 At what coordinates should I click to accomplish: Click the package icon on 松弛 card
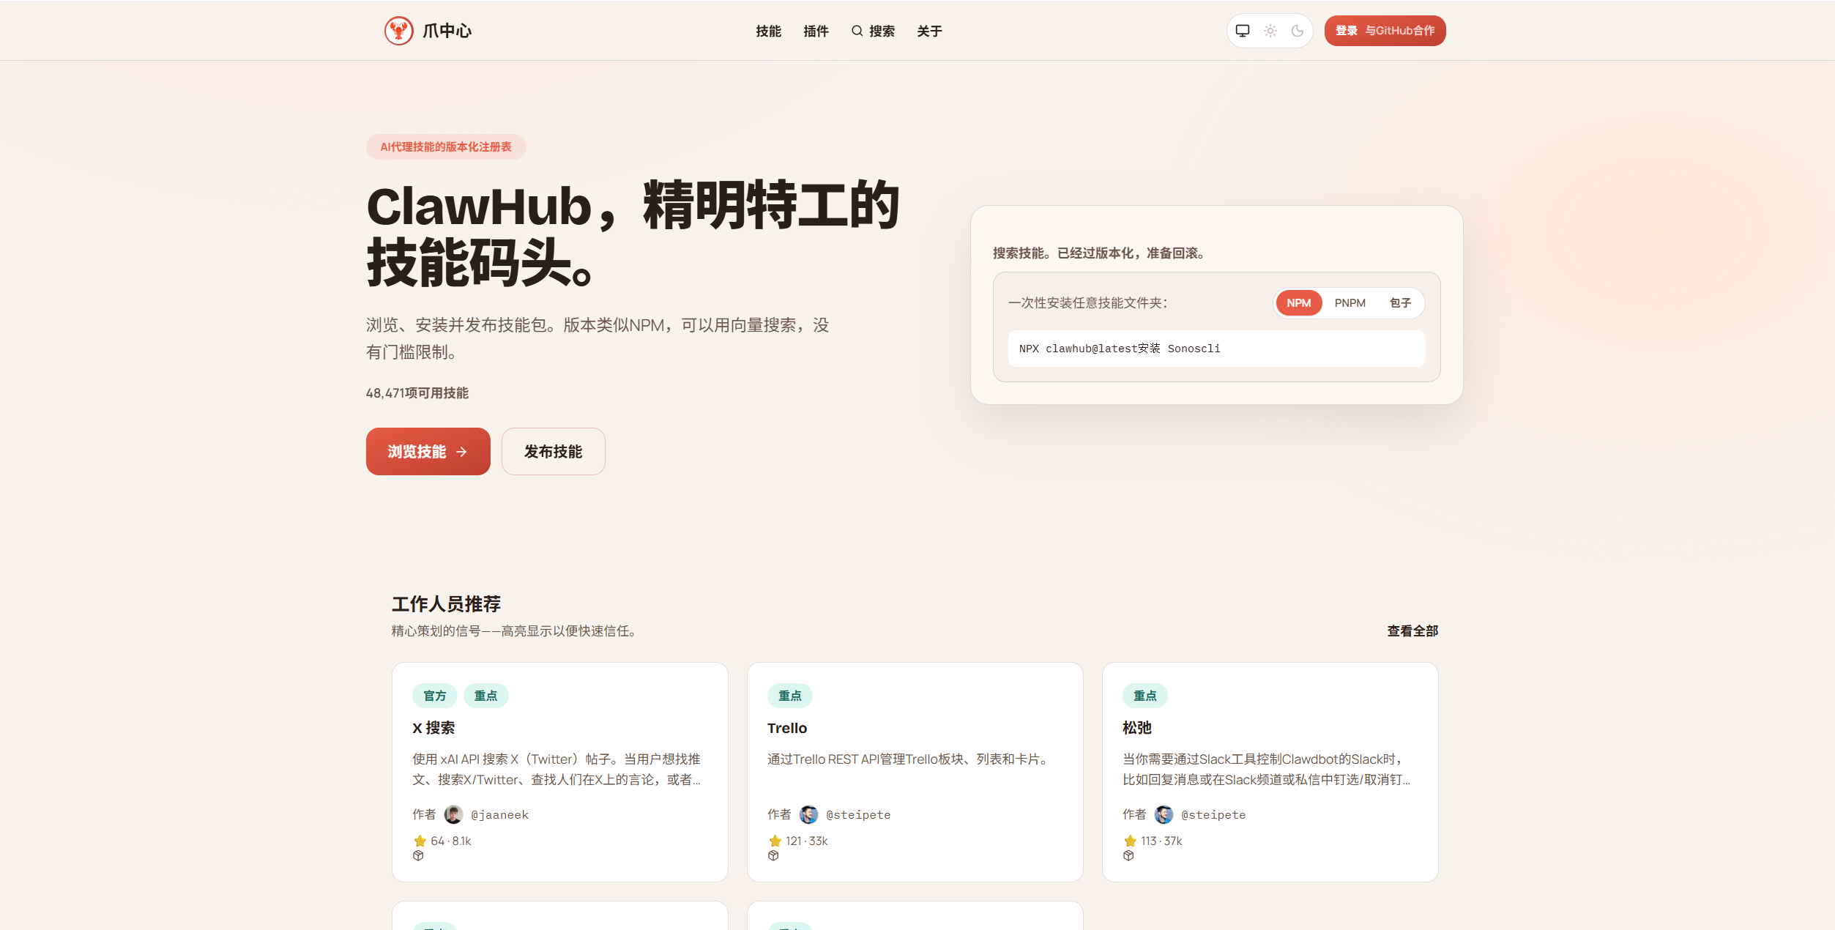tap(1128, 855)
